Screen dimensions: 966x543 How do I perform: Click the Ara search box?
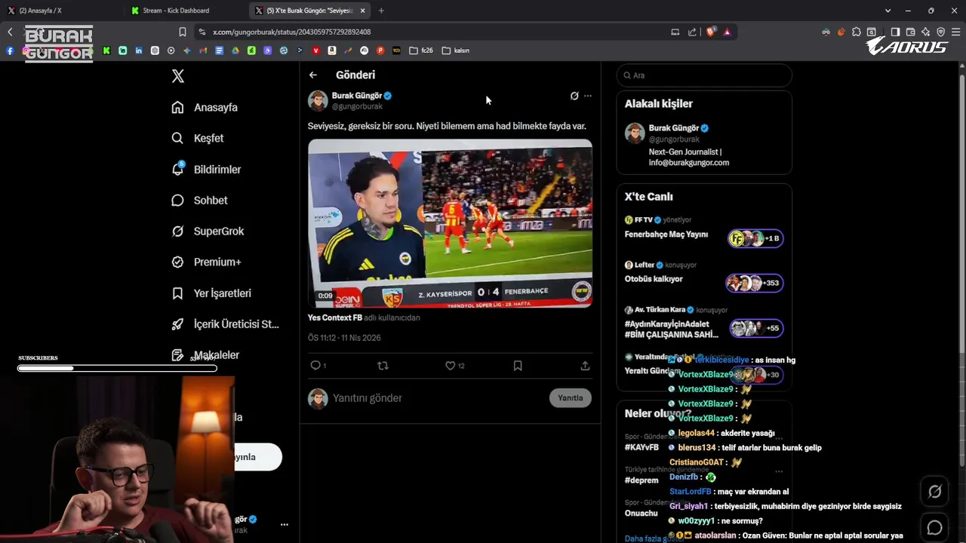tap(704, 75)
